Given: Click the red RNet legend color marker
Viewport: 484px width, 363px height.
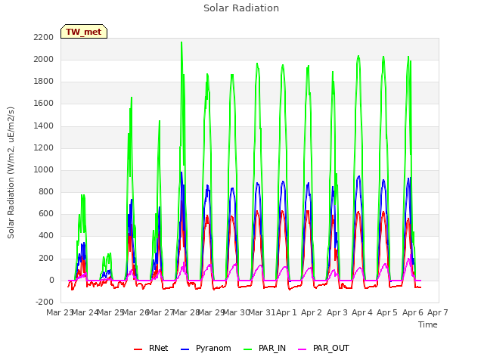Looking at the screenshot, I should 138,349.
